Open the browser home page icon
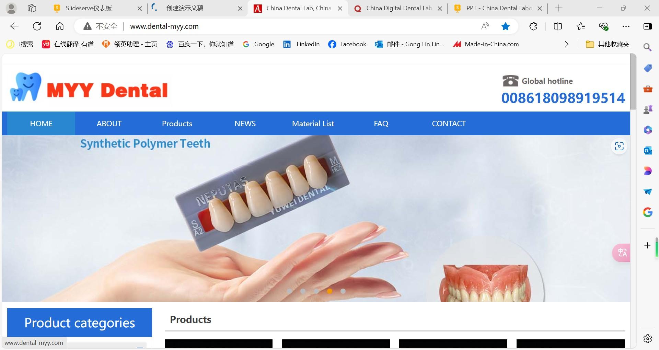The height and width of the screenshot is (350, 659). tap(60, 26)
